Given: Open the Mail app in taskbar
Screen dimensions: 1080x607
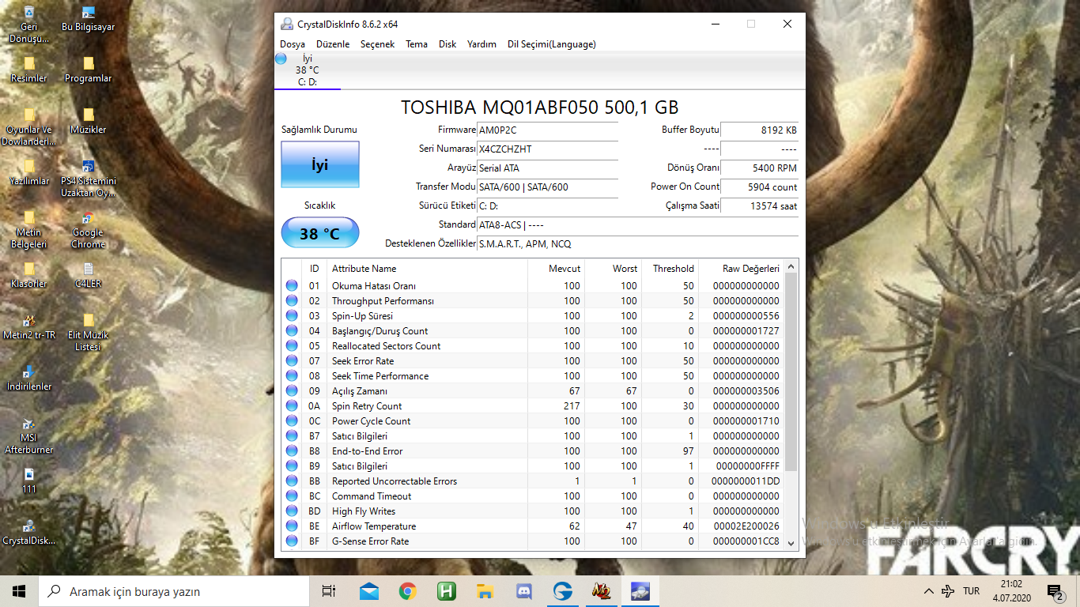Looking at the screenshot, I should pyautogui.click(x=368, y=591).
